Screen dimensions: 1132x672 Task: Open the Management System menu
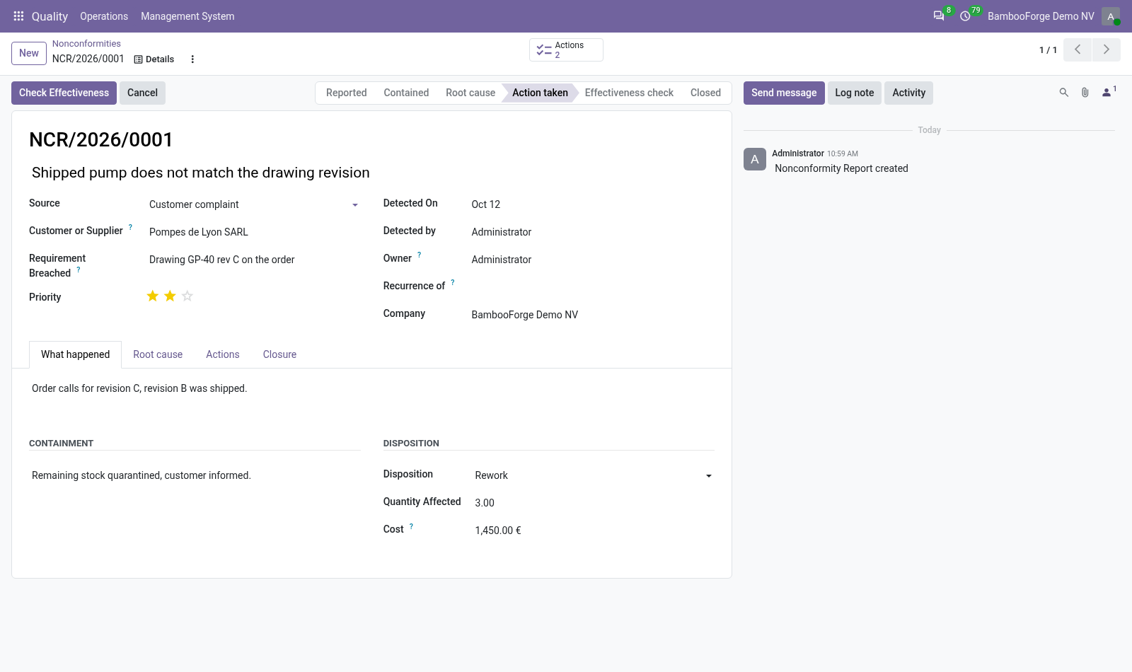point(187,16)
